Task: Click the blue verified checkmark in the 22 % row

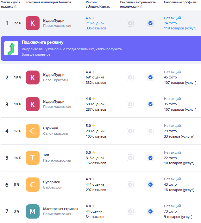Action: click(x=150, y=23)
